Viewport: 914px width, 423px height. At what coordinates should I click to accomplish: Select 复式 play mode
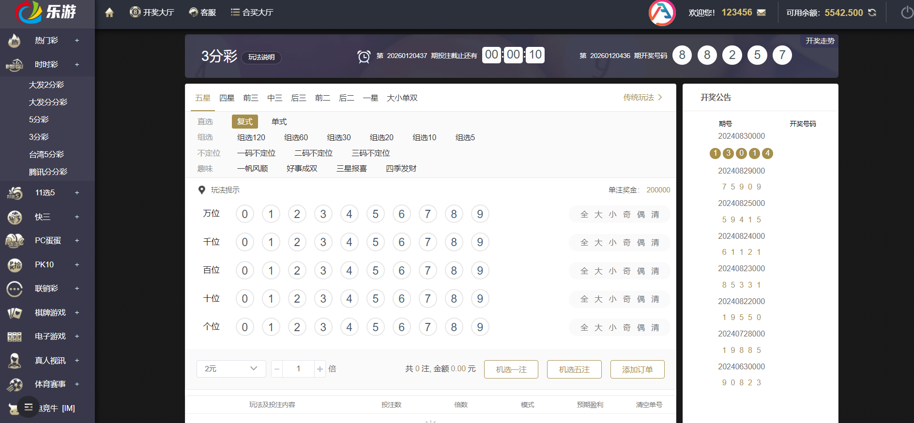coord(244,122)
